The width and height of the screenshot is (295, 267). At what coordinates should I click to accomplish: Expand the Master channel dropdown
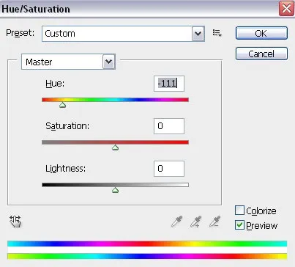[x=68, y=62]
